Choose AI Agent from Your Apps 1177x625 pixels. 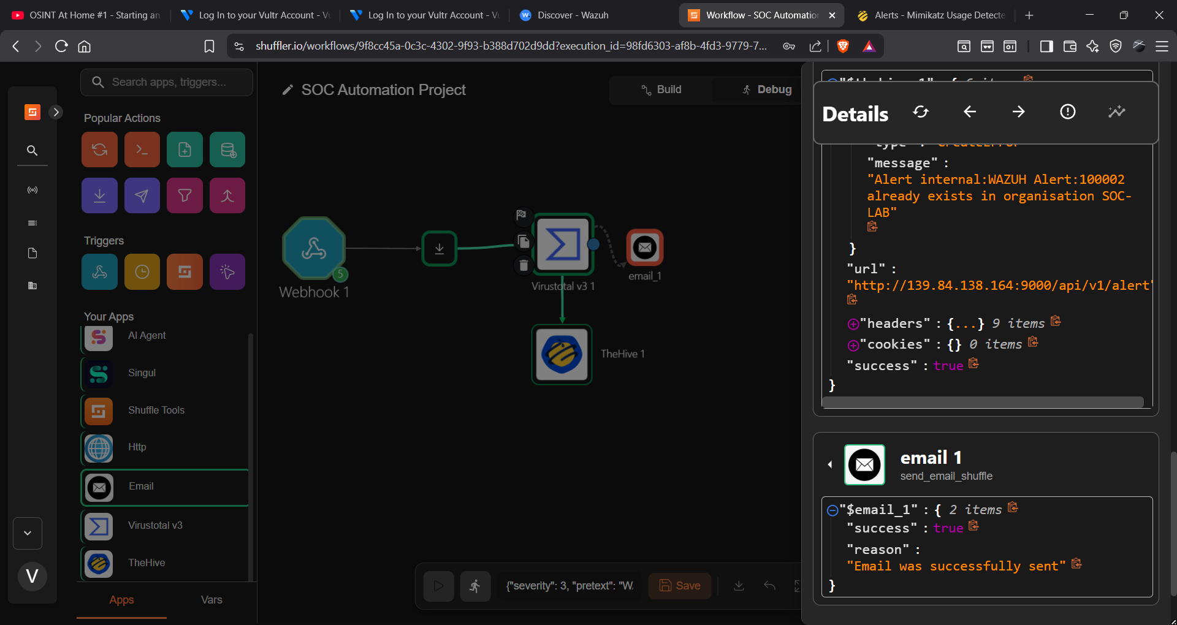[164, 336]
